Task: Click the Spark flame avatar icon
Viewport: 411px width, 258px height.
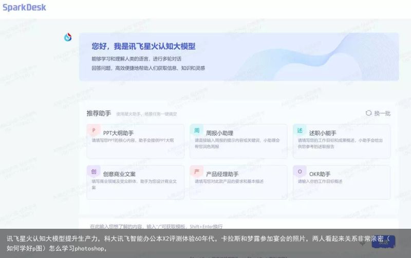Action: [68, 37]
